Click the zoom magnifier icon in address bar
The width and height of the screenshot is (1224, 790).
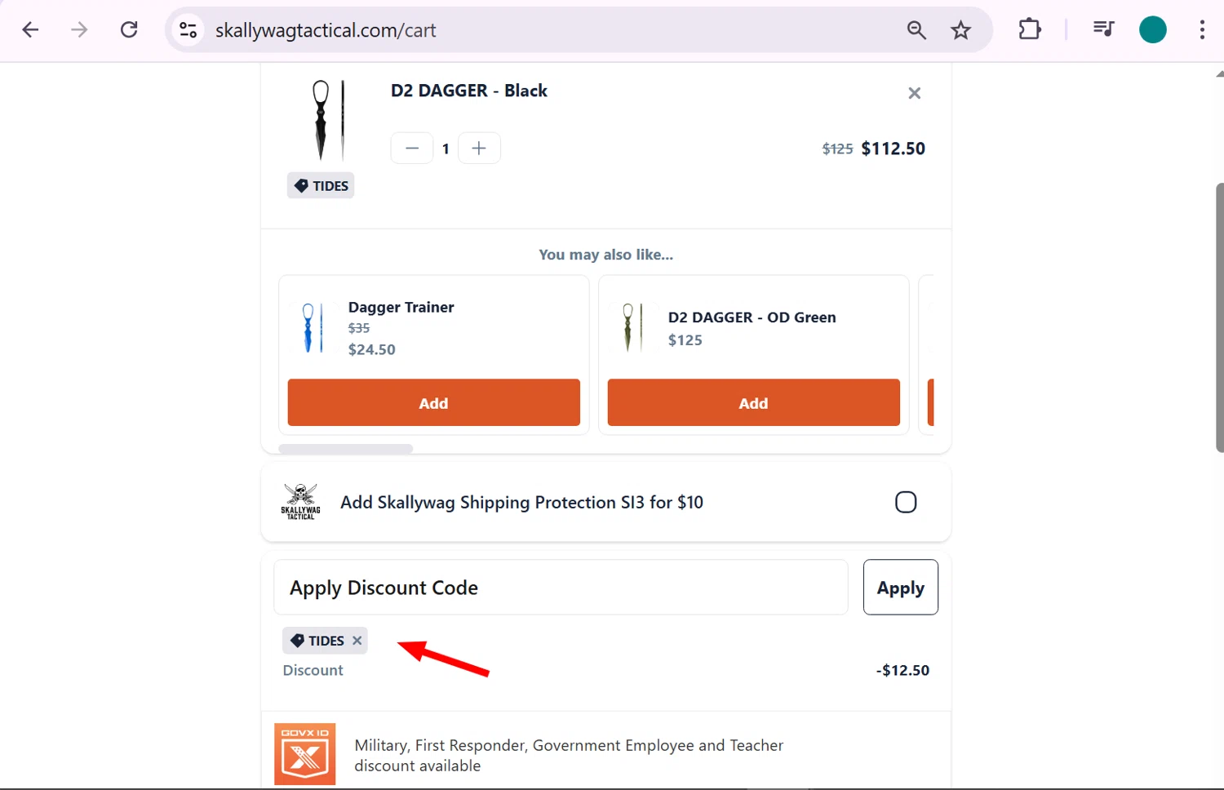tap(916, 30)
